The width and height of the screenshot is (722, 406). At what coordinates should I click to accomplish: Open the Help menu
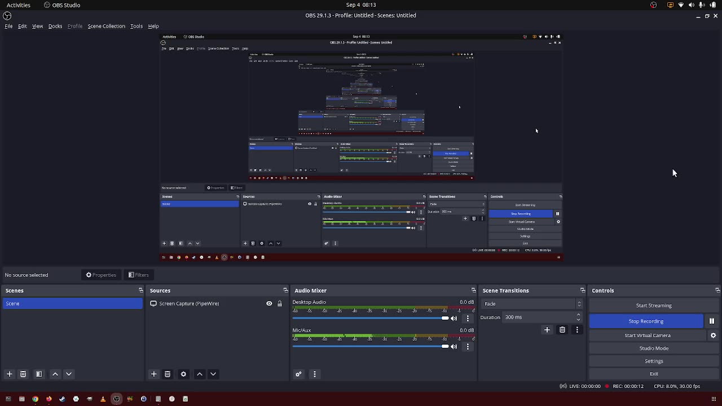[x=153, y=26]
